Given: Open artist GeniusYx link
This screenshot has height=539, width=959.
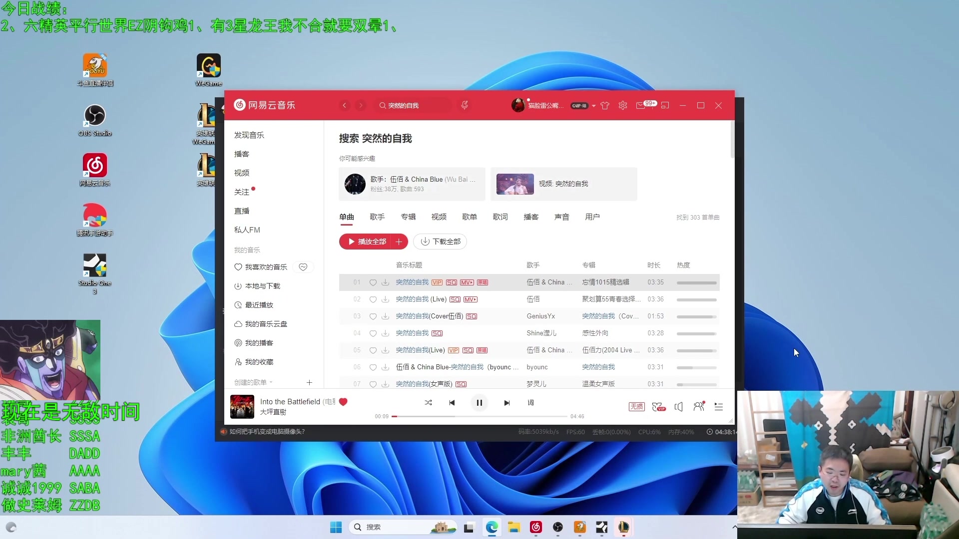Looking at the screenshot, I should [x=541, y=316].
